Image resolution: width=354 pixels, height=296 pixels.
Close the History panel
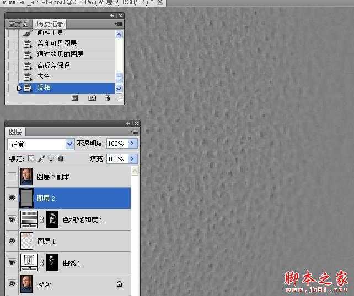click(121, 15)
